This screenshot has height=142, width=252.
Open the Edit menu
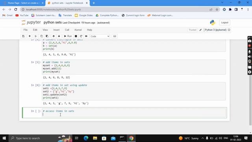pyautogui.click(x=35, y=30)
